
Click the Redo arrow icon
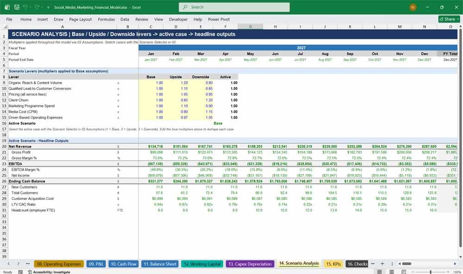tap(37, 7)
